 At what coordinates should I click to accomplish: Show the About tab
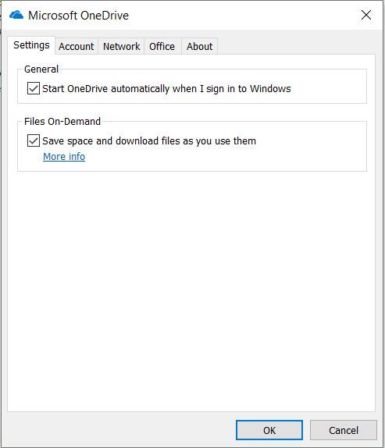pyautogui.click(x=199, y=46)
